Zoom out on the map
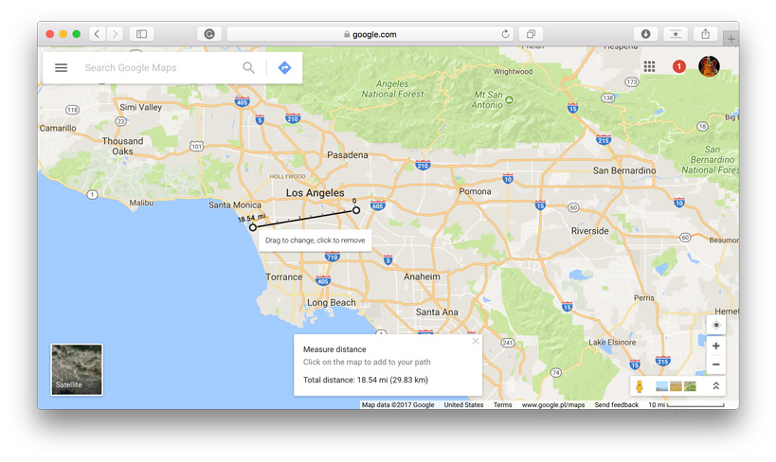The width and height of the screenshot is (776, 462). 715,364
